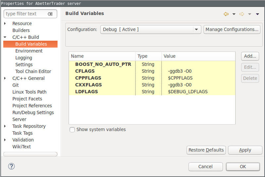Viewport: 265px width, 177px height.
Task: Open the Configuration combo box
Action: 151,29
